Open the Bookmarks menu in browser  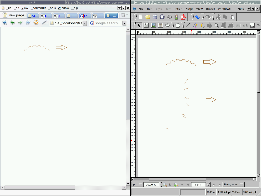tap(38, 8)
